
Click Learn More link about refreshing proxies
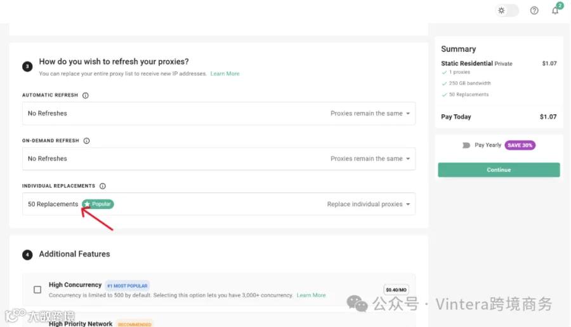225,74
